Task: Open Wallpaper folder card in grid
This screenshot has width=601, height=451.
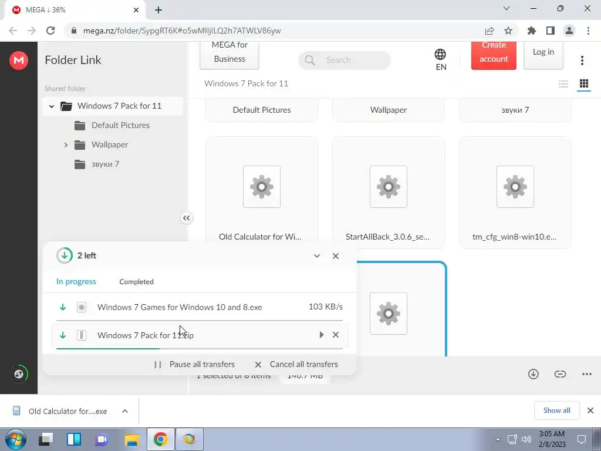Action: click(389, 110)
